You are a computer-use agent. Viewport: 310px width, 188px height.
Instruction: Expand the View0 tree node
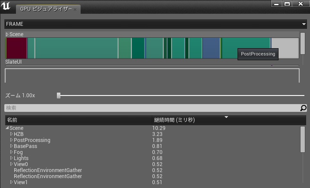point(11,164)
